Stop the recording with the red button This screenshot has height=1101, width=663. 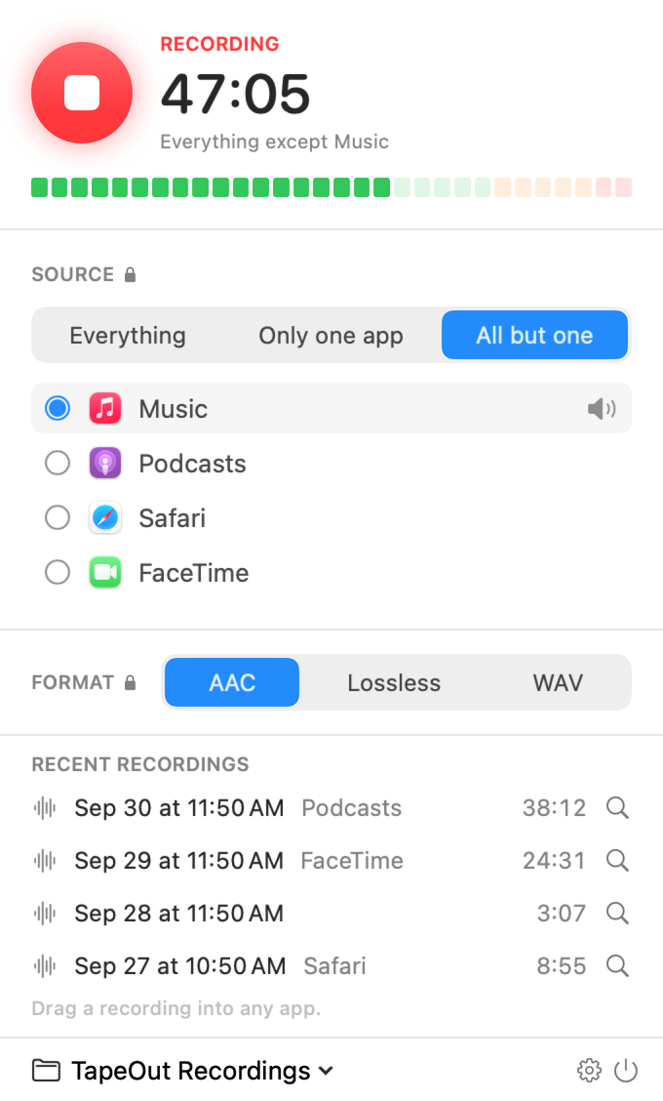(x=82, y=93)
